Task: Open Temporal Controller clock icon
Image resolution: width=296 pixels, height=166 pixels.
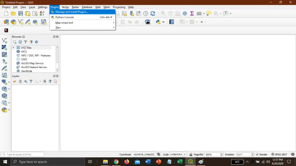Action: (146, 13)
